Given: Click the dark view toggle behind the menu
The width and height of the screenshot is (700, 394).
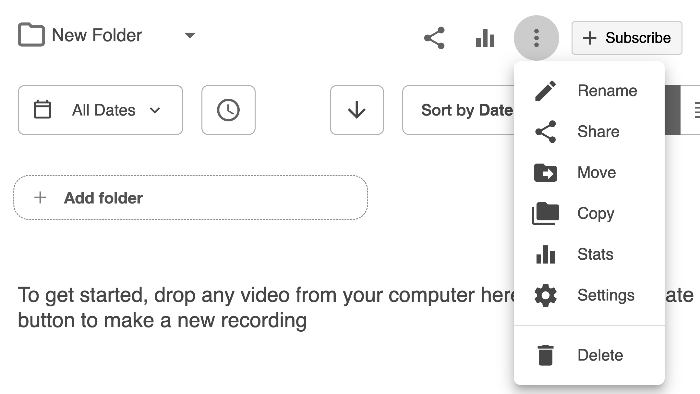Looking at the screenshot, I should [672, 110].
